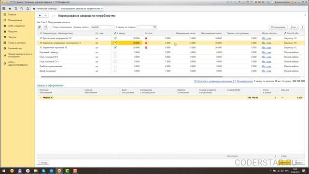This screenshot has height=174, width=309.
Task: Click the question mark help button
Action: 303,27
